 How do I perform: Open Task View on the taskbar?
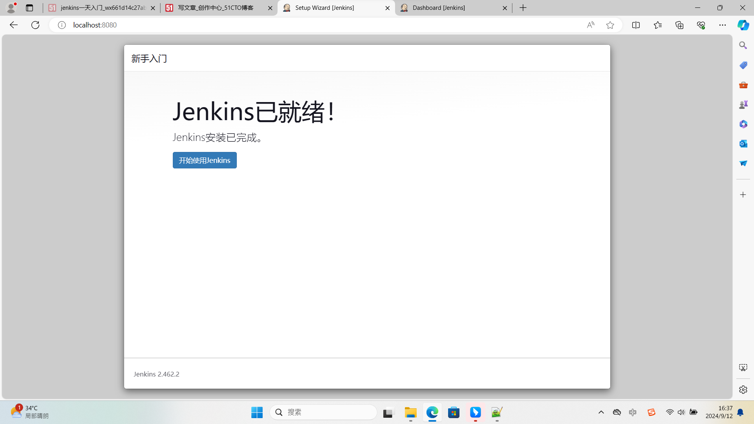pos(388,412)
